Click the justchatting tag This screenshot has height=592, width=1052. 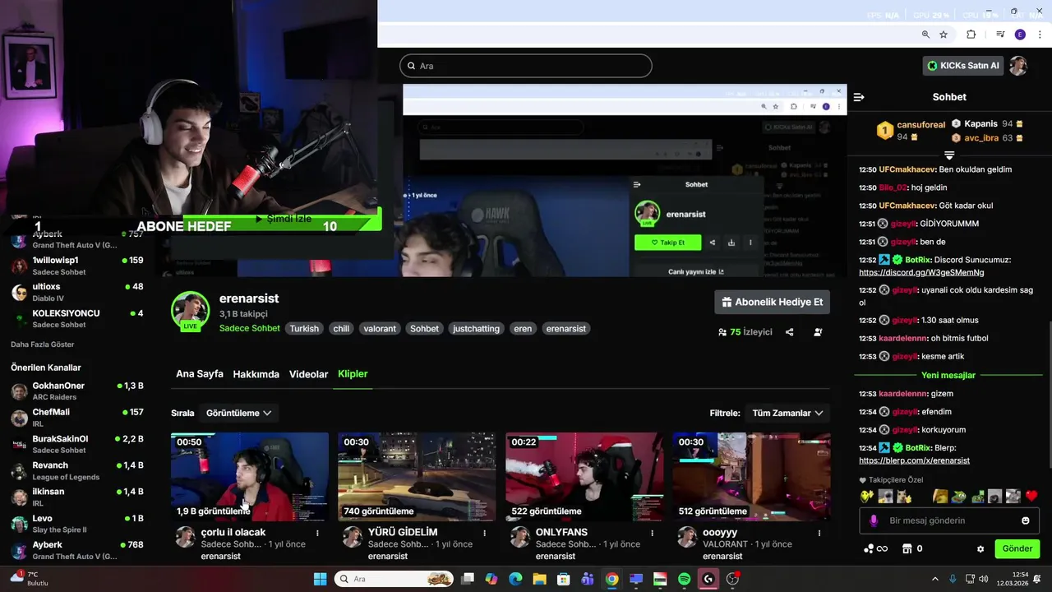pyautogui.click(x=477, y=329)
